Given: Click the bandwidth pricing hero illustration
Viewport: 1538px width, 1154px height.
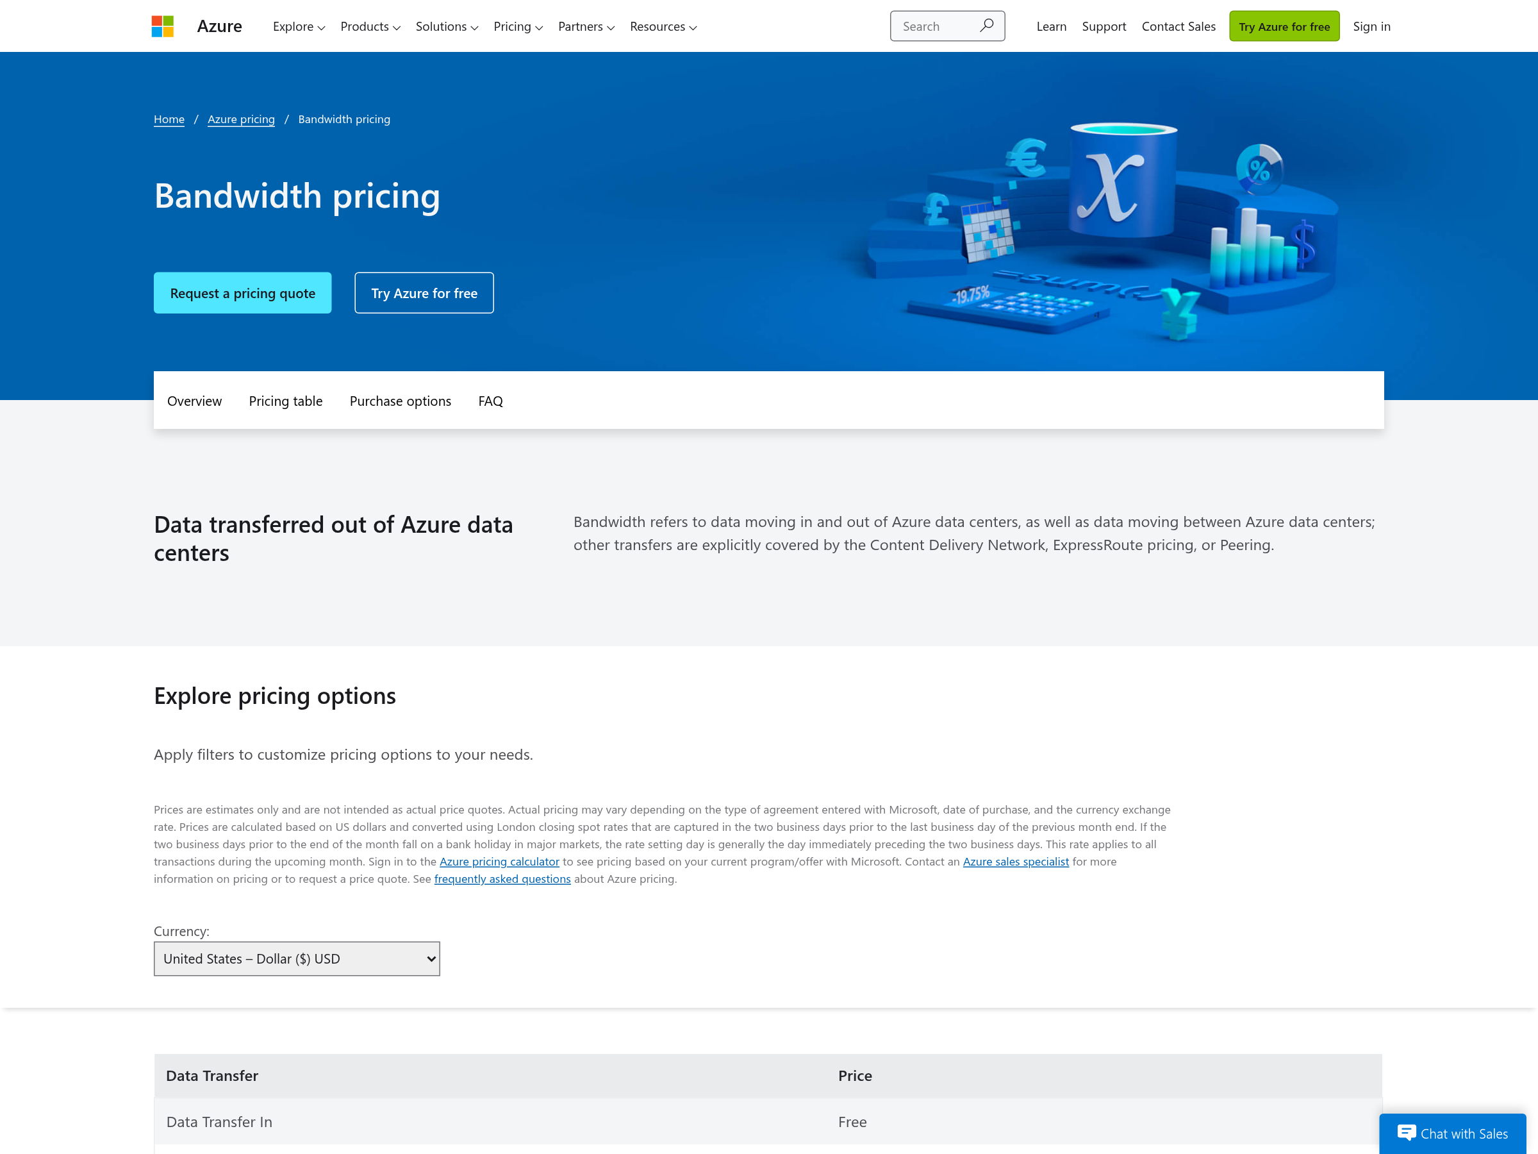Looking at the screenshot, I should (x=1102, y=231).
